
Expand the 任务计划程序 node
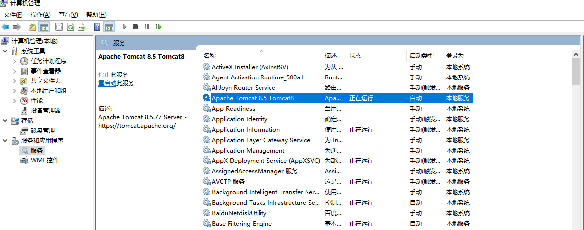(x=14, y=61)
